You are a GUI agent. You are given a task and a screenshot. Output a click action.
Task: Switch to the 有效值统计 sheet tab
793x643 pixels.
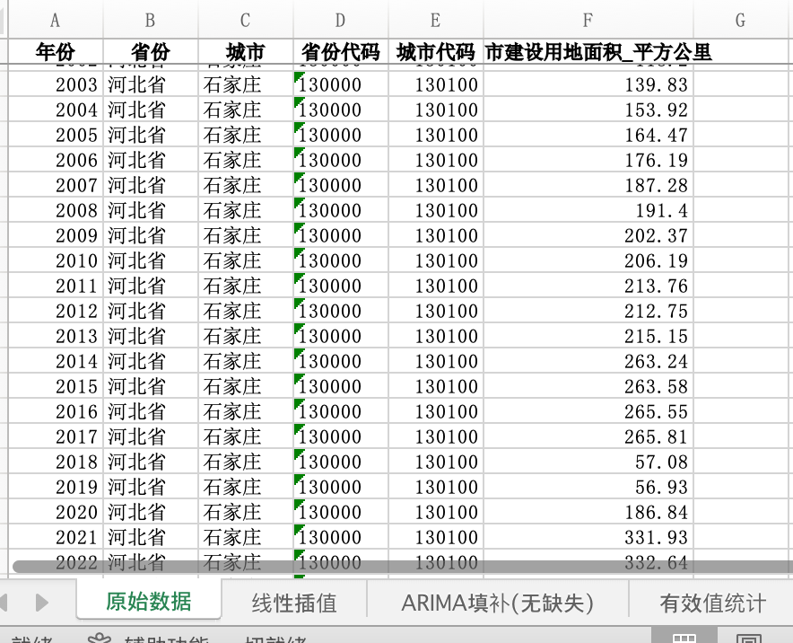(712, 603)
